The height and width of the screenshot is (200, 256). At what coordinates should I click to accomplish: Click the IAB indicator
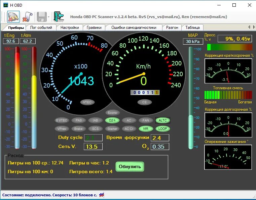point(95,120)
